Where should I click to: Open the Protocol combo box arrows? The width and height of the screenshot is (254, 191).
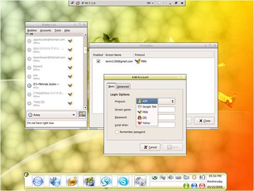point(172,101)
